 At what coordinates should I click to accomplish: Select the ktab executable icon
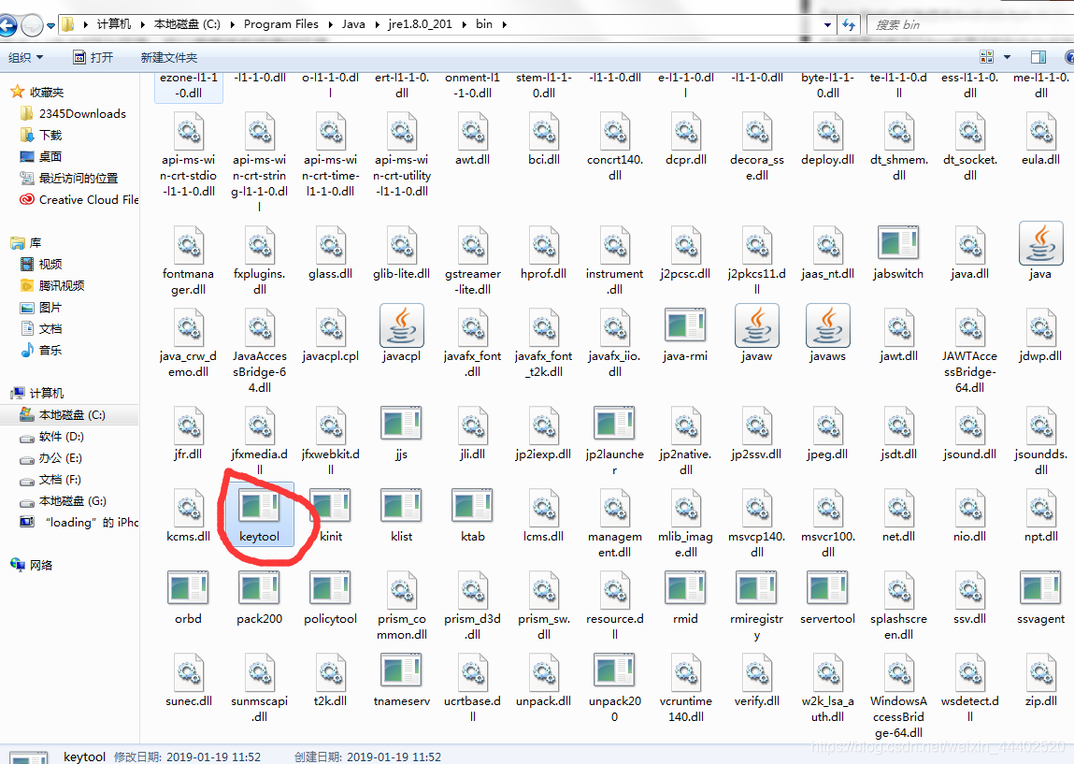click(473, 506)
